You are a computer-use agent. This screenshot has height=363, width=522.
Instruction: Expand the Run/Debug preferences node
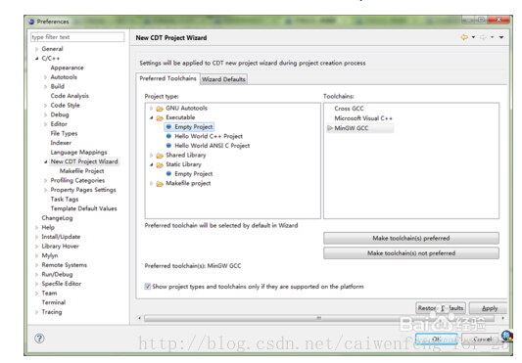(x=36, y=275)
